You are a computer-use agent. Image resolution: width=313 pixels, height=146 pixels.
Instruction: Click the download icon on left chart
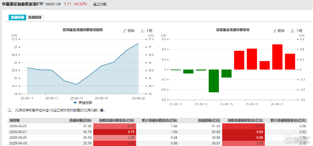click(x=142, y=30)
